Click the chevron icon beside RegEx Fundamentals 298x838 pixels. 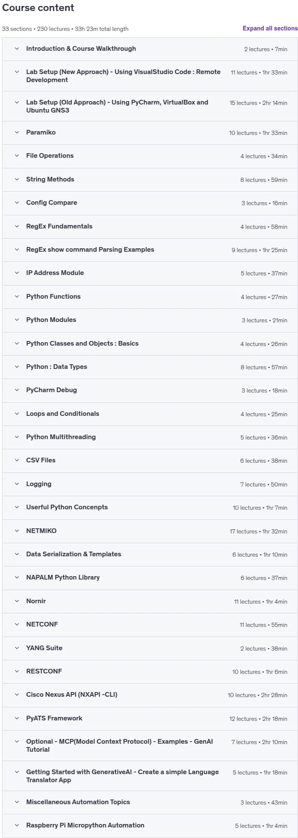tap(17, 226)
